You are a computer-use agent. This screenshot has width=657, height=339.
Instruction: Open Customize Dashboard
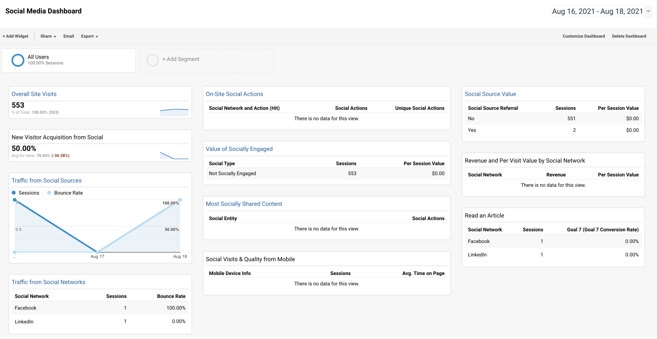584,36
